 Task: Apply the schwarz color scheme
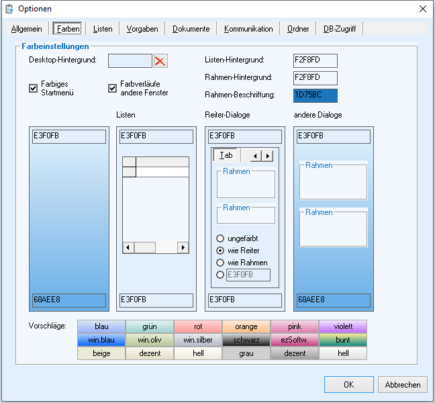[x=246, y=340]
